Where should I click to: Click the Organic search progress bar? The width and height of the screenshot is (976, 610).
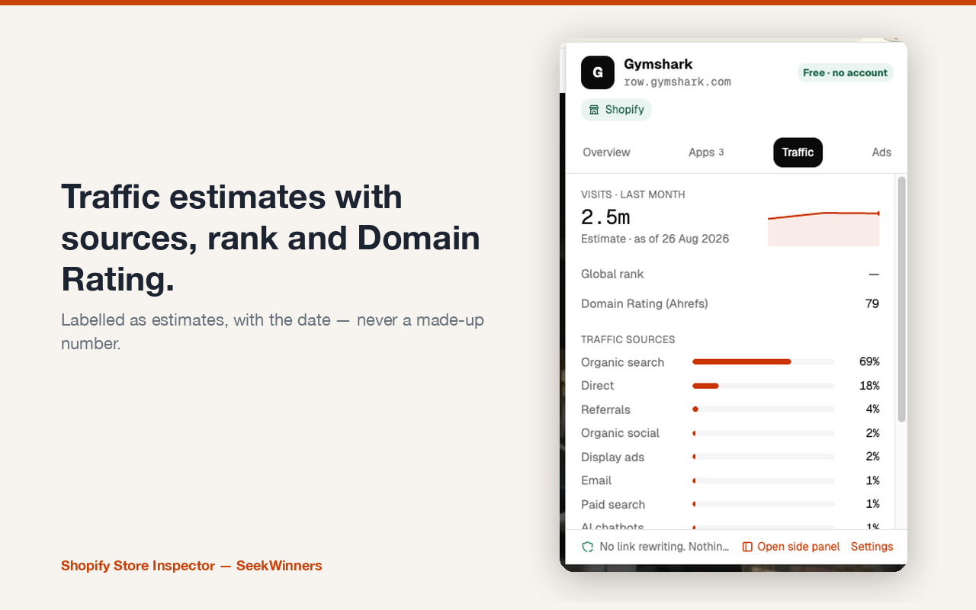pyautogui.click(x=763, y=361)
